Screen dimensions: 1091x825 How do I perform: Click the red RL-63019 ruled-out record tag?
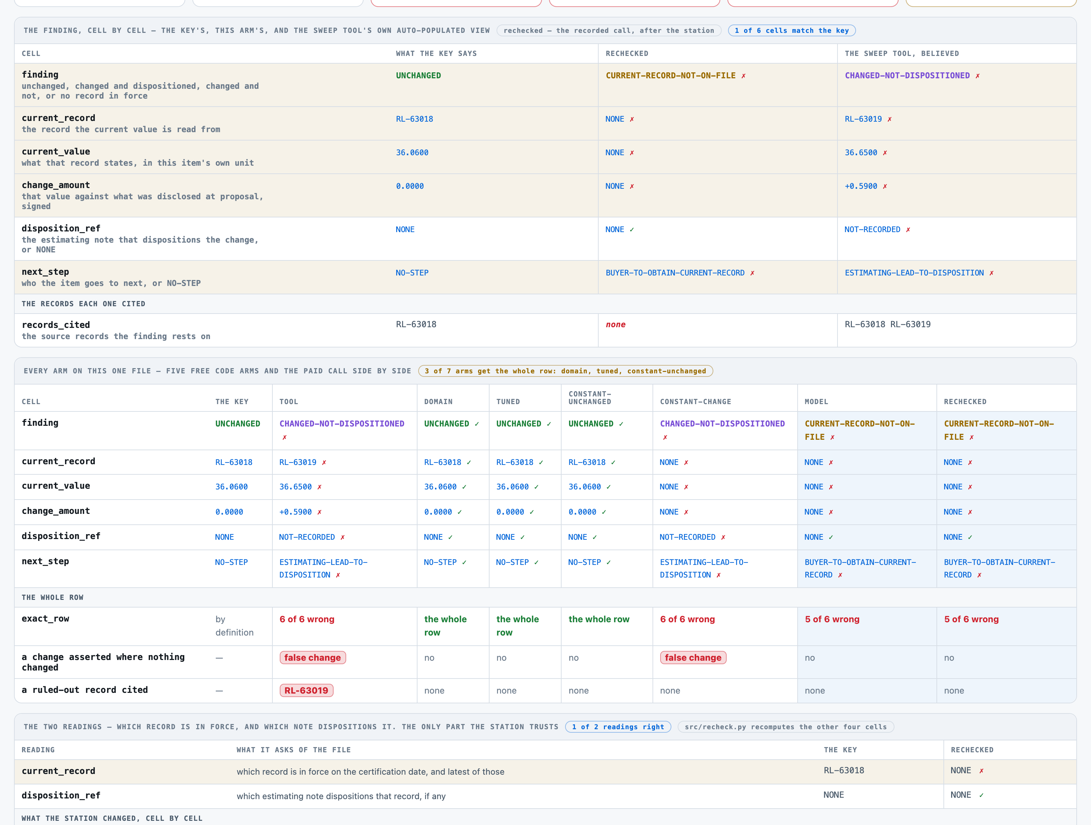pyautogui.click(x=306, y=690)
